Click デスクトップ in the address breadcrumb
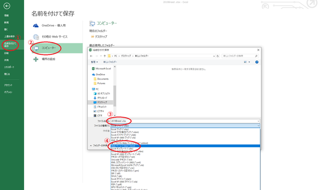Viewport: 328px width, 190px height. (x=126, y=56)
